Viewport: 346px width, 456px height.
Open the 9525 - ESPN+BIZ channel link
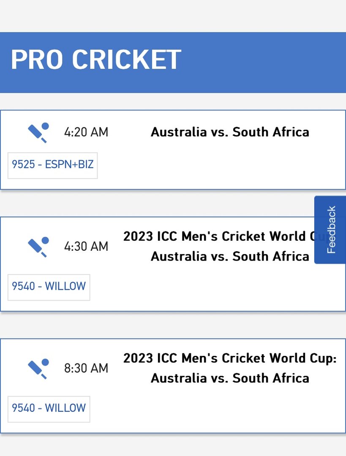click(x=53, y=165)
